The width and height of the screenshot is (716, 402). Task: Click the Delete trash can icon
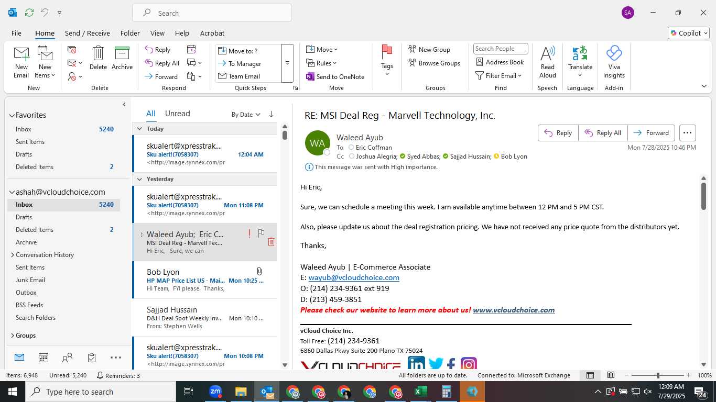pos(98,58)
